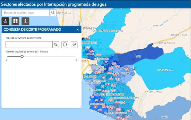
Task: Click the LURIN map label
Action: [164, 117]
